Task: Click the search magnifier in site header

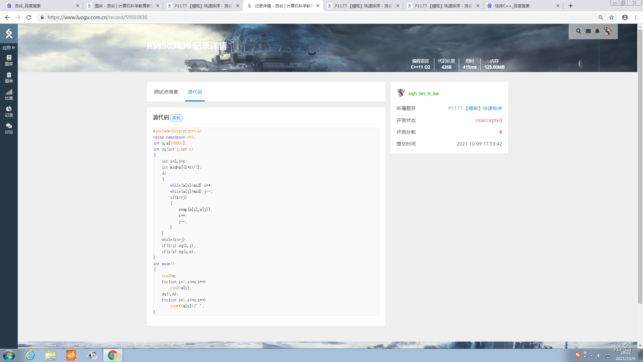Action: coord(578,31)
